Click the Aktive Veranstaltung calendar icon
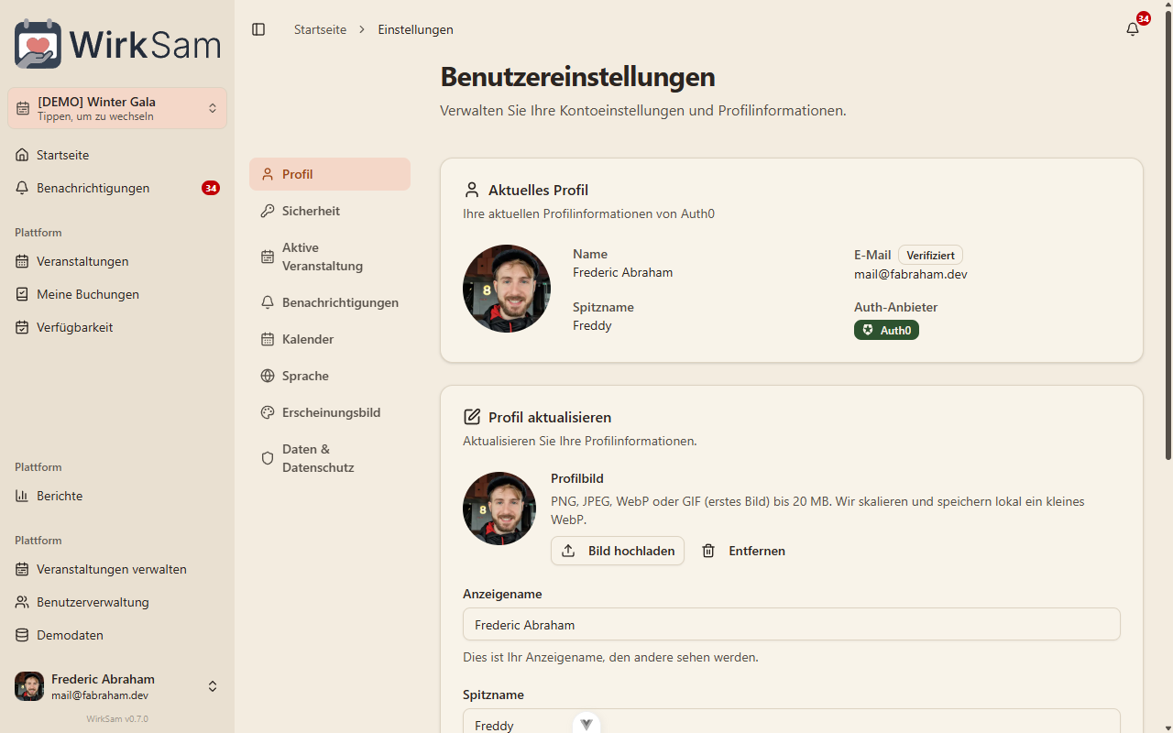The image size is (1173, 733). point(268,257)
